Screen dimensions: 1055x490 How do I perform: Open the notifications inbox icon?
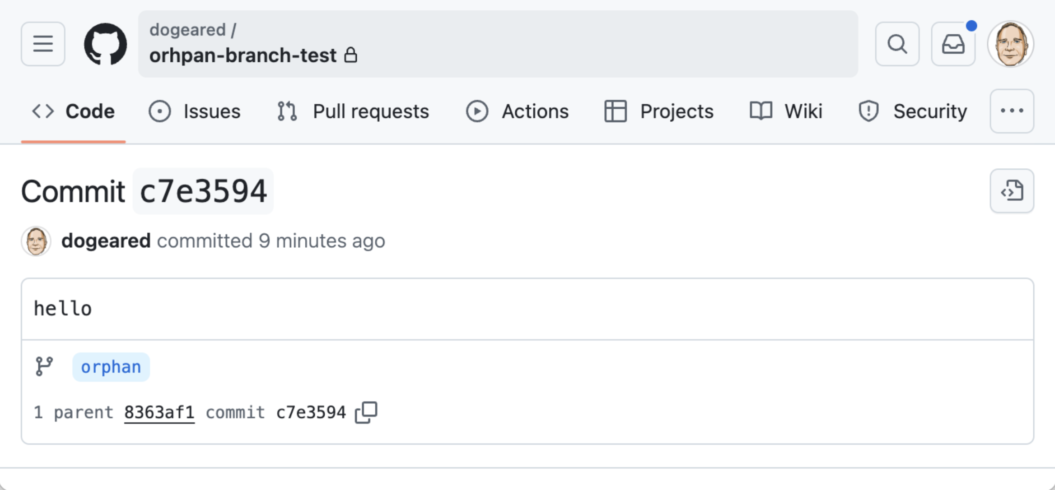point(953,44)
